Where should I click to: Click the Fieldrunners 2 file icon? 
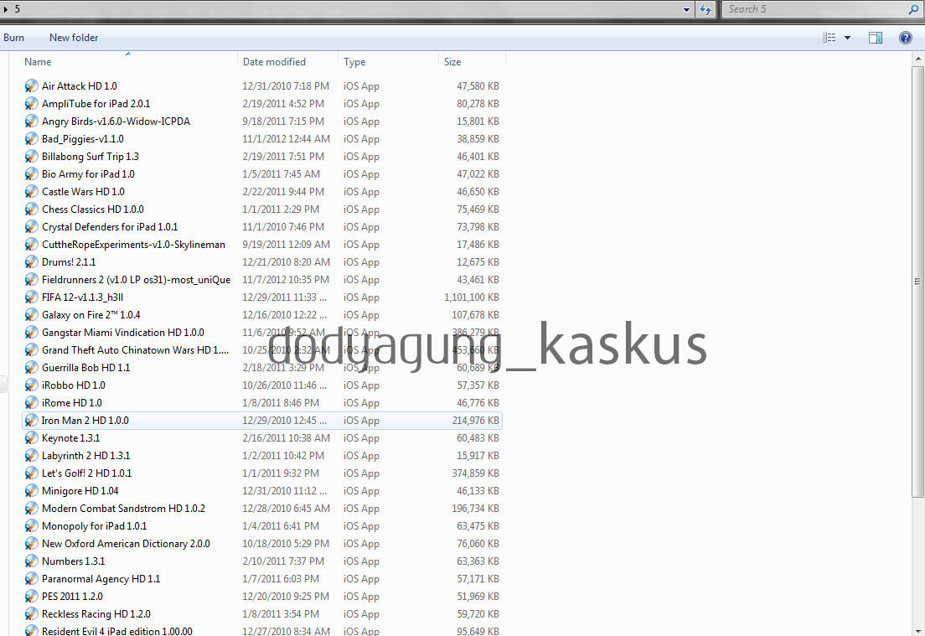coord(31,280)
